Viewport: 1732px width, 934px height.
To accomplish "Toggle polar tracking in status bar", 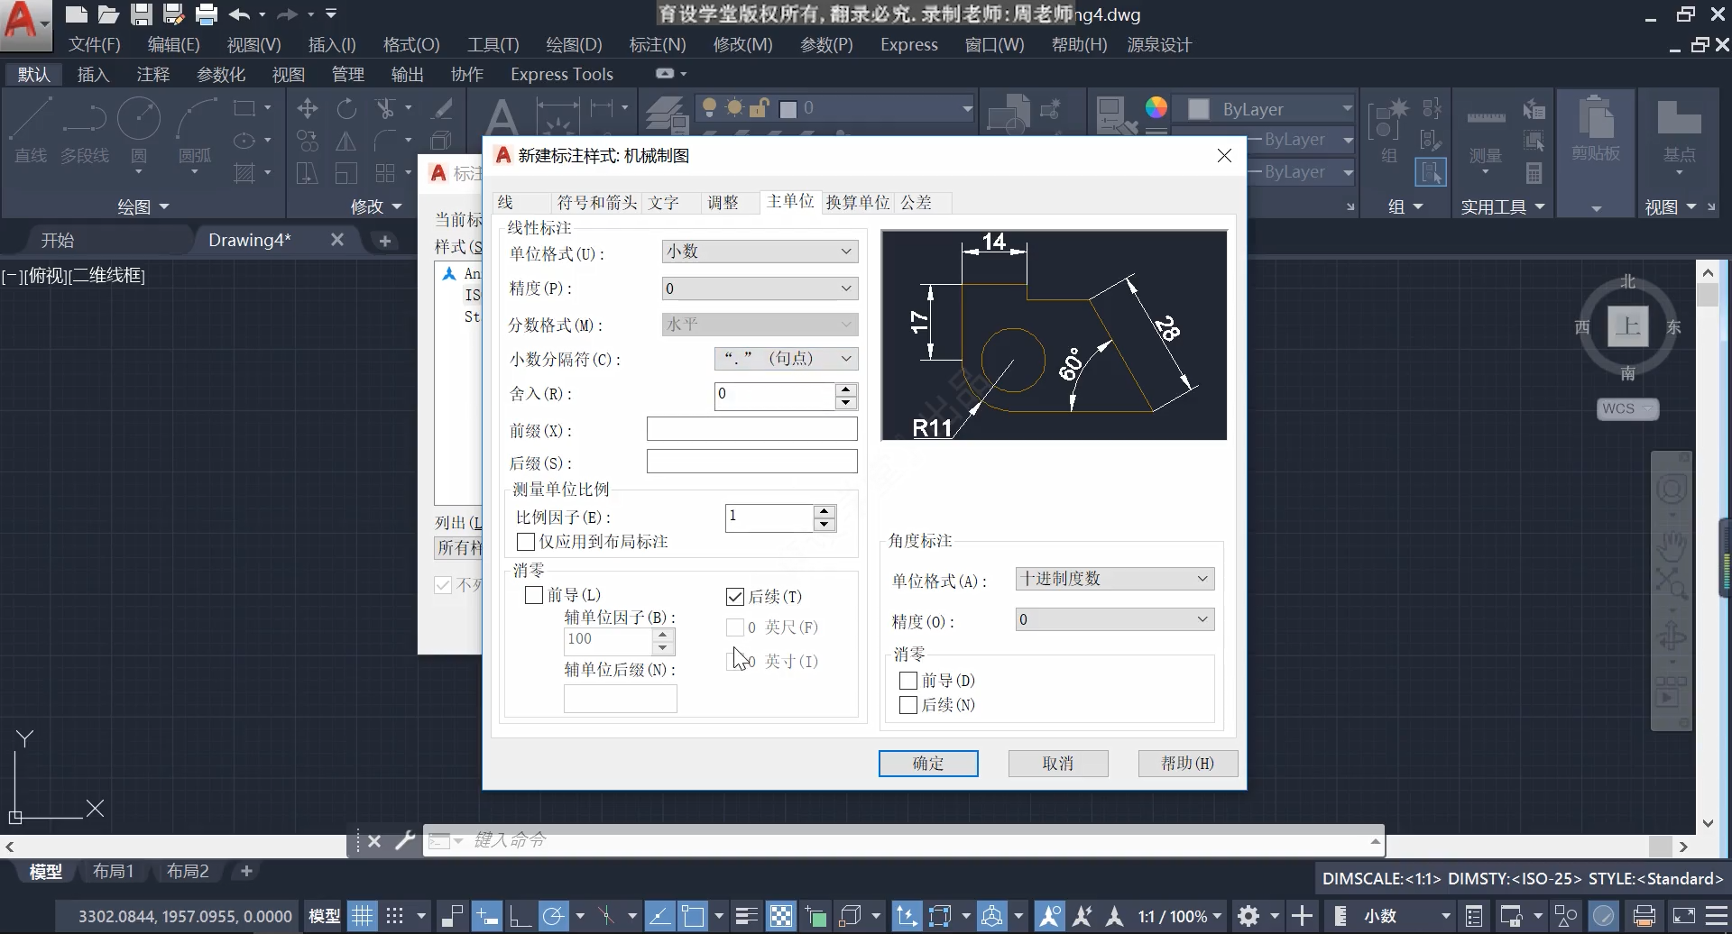I will pos(553,916).
